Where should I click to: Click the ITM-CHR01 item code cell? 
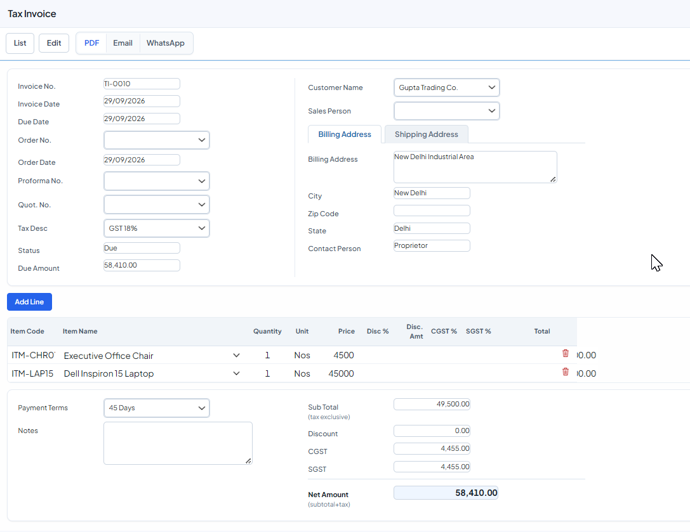tap(34, 355)
